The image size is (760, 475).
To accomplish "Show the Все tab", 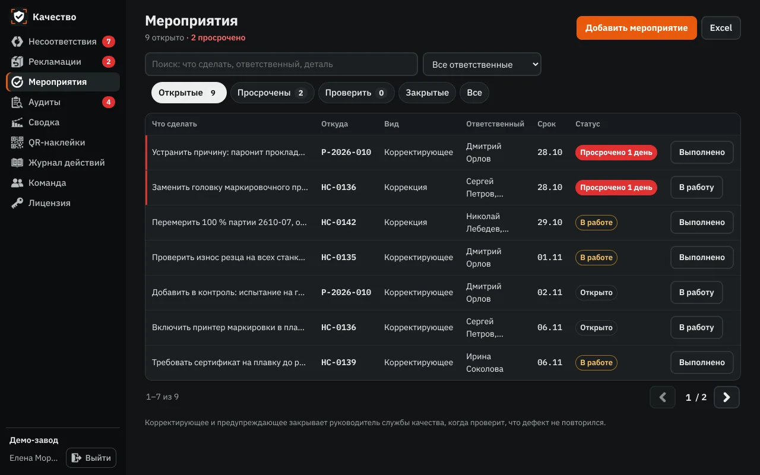I will [x=474, y=93].
